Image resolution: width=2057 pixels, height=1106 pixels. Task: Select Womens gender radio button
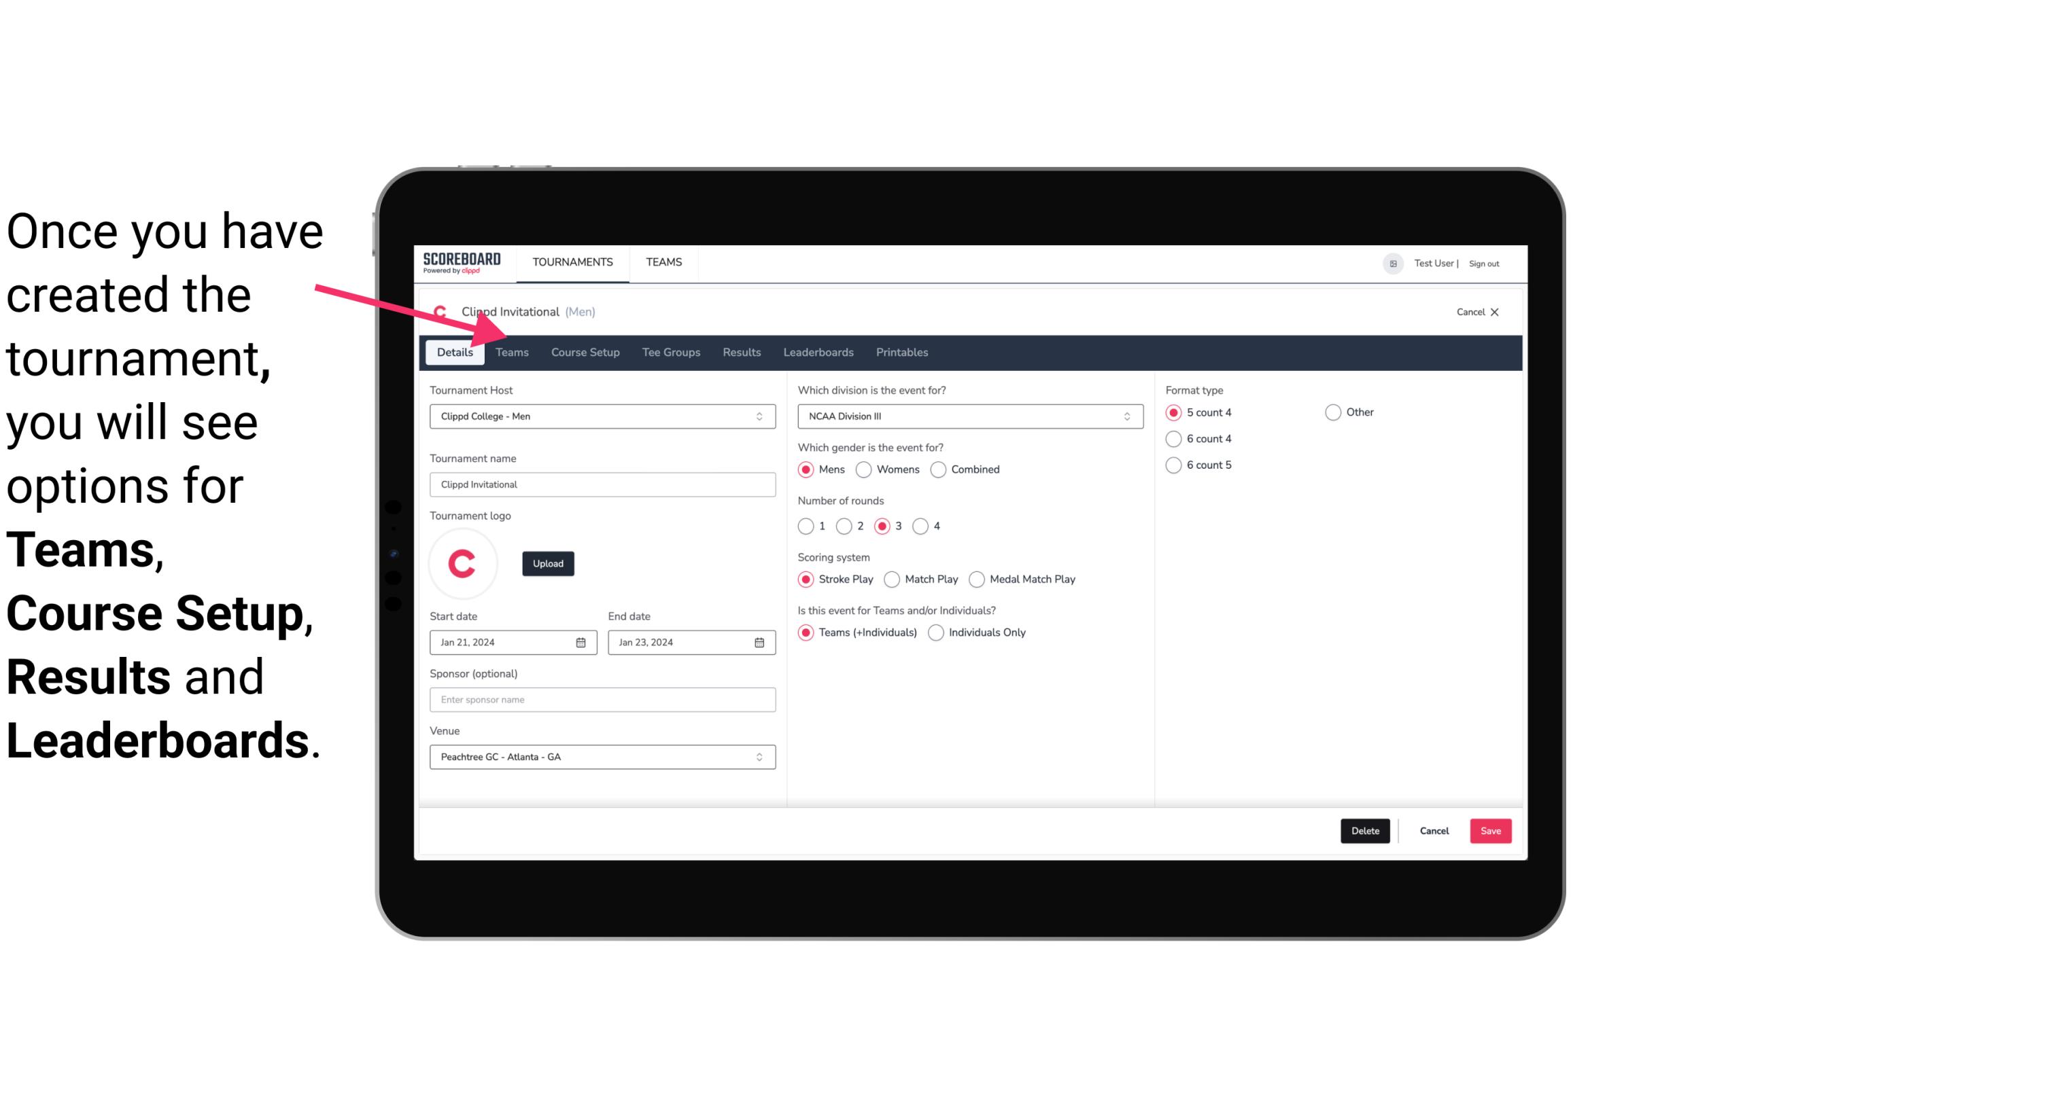point(864,469)
